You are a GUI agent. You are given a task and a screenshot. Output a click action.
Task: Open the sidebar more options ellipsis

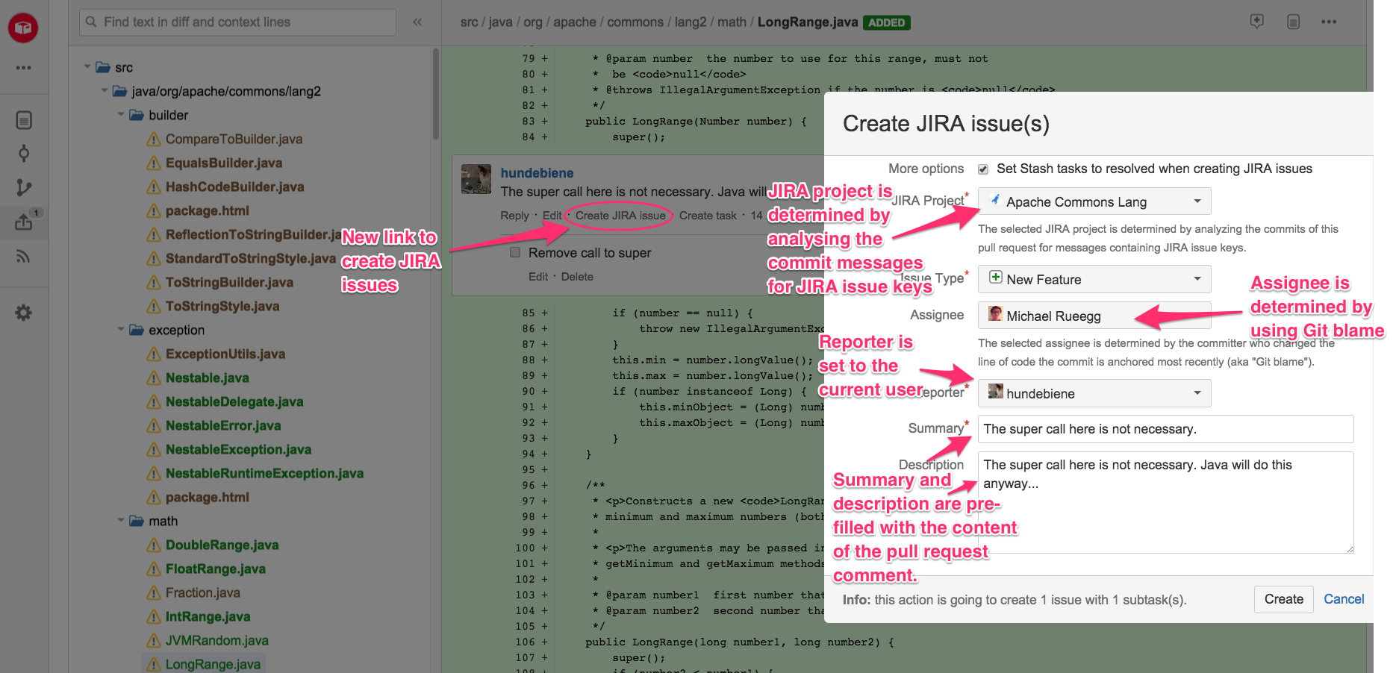(x=24, y=68)
